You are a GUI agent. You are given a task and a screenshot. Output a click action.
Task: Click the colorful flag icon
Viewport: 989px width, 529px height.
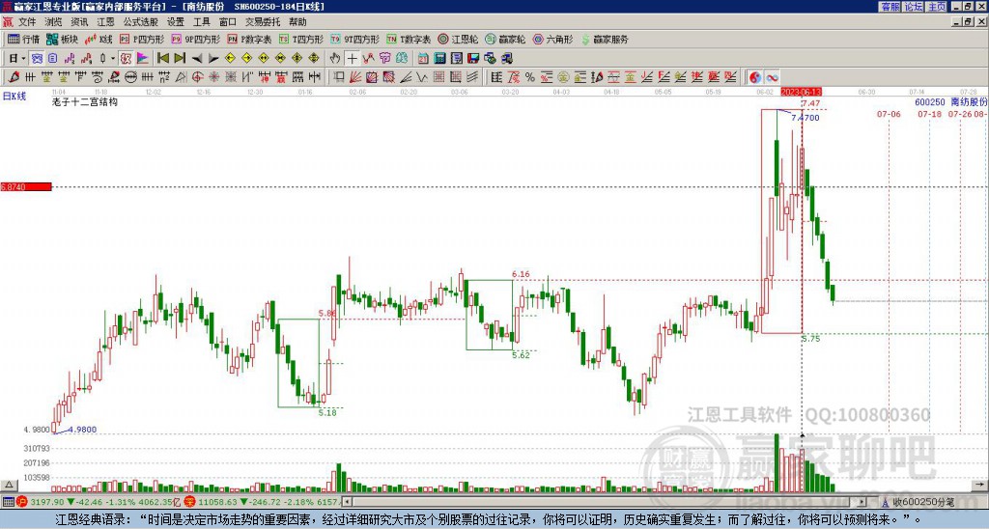click(x=143, y=59)
